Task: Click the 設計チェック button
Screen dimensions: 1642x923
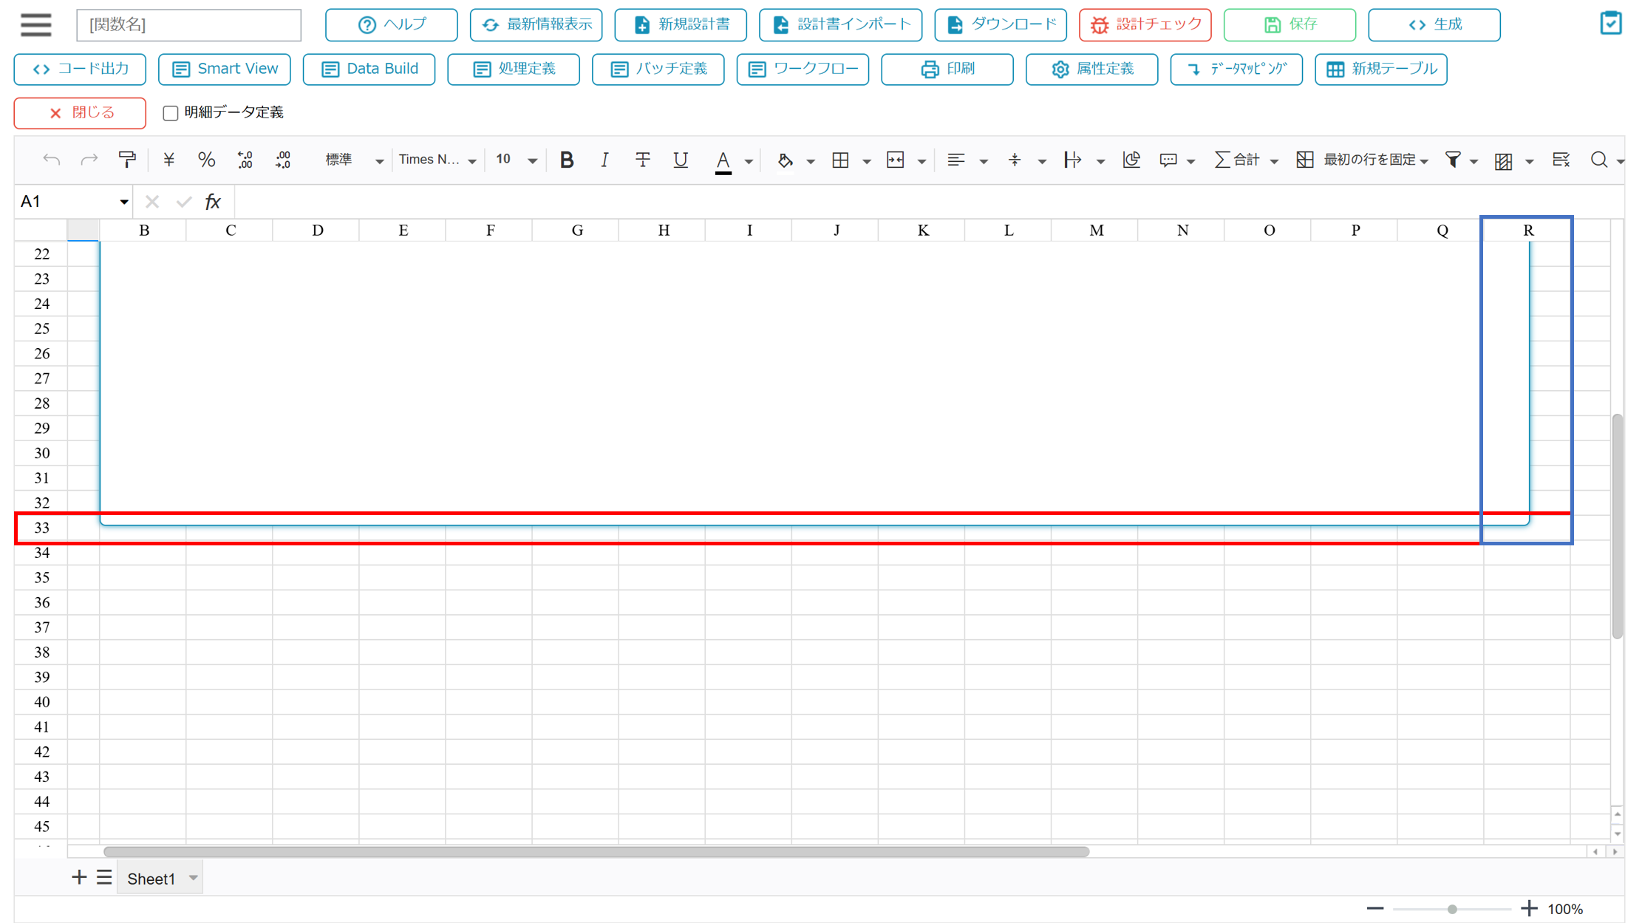Action: tap(1145, 24)
